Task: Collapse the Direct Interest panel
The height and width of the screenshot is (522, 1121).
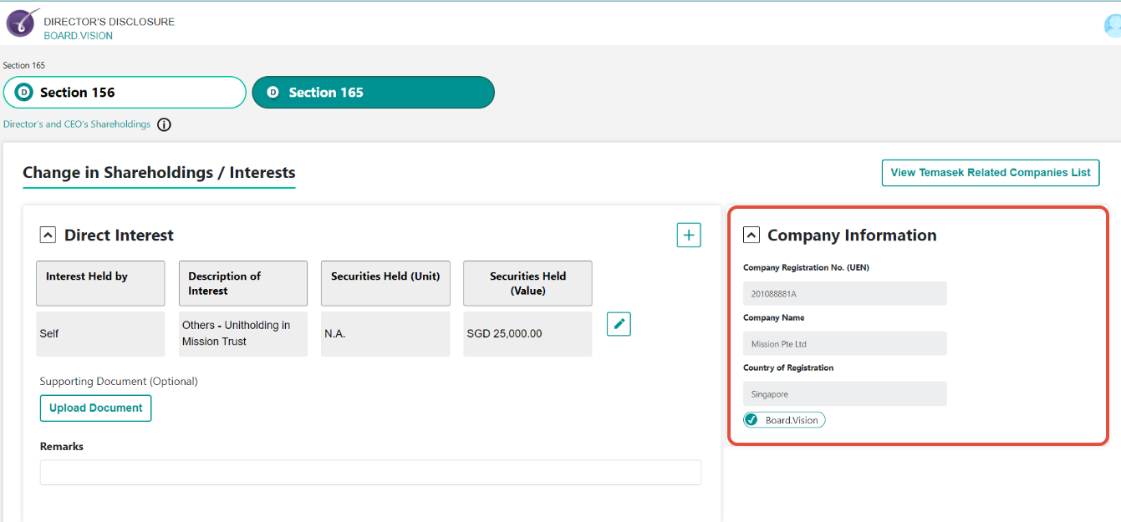Action: click(48, 236)
